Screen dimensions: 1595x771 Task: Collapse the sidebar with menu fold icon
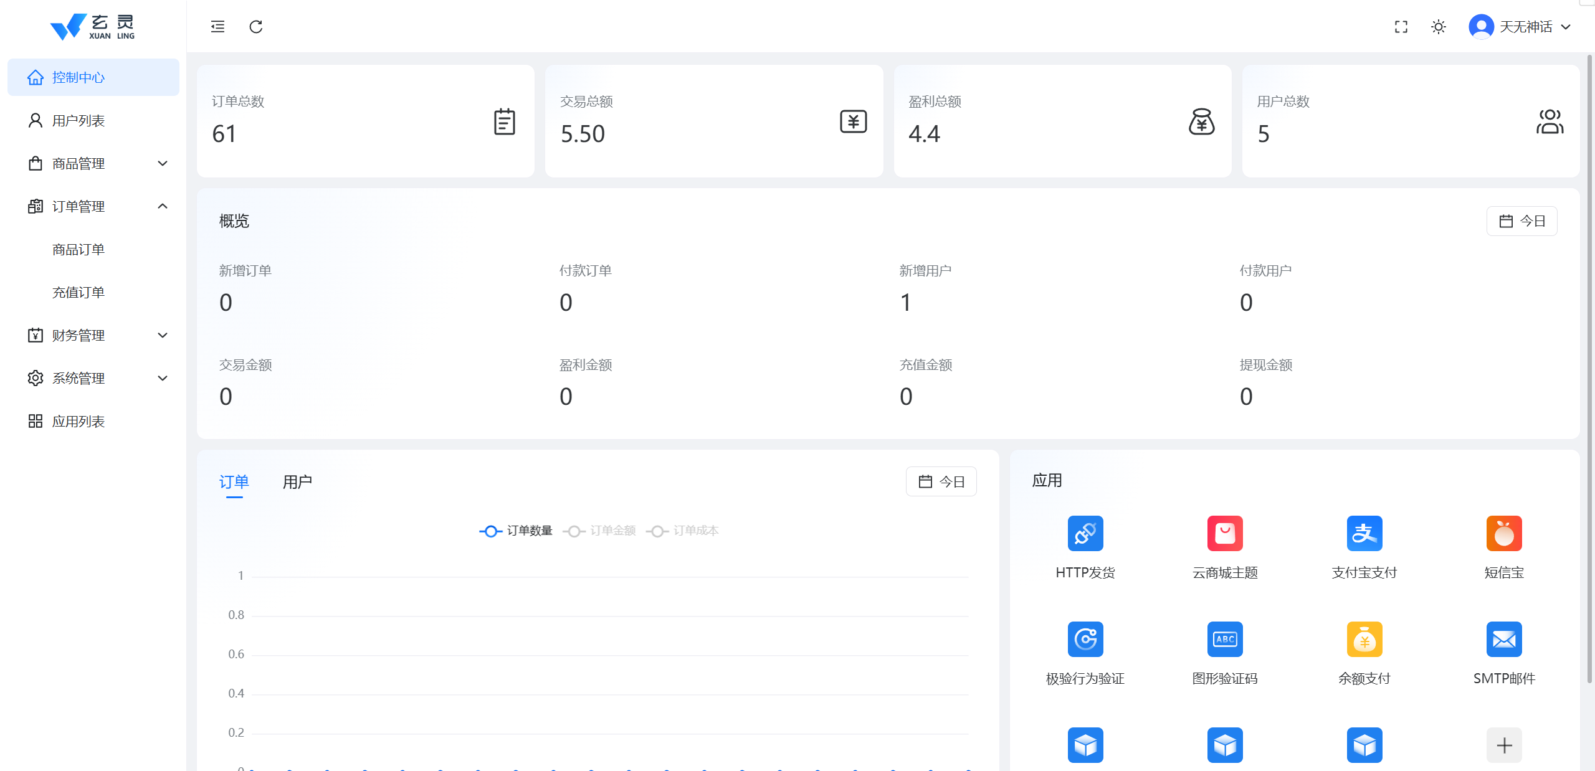[x=217, y=27]
